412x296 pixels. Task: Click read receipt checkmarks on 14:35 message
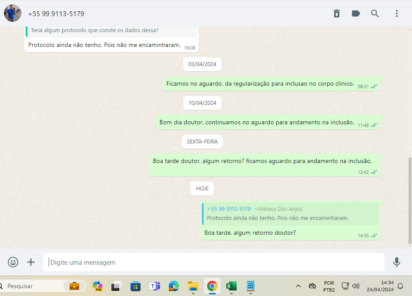tap(374, 236)
